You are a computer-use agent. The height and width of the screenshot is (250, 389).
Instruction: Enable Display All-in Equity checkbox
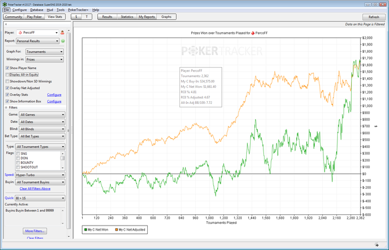7,74
